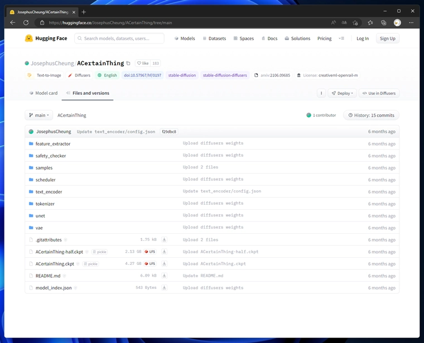Open the arxiv:2106.09685 tag
Screen dimensions: 424x343
pos(272,75)
